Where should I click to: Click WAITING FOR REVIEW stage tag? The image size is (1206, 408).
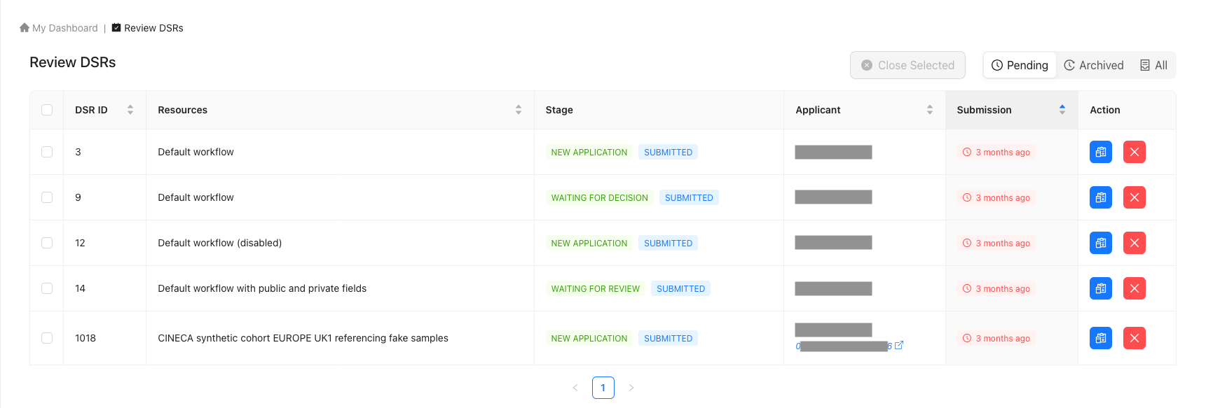595,289
